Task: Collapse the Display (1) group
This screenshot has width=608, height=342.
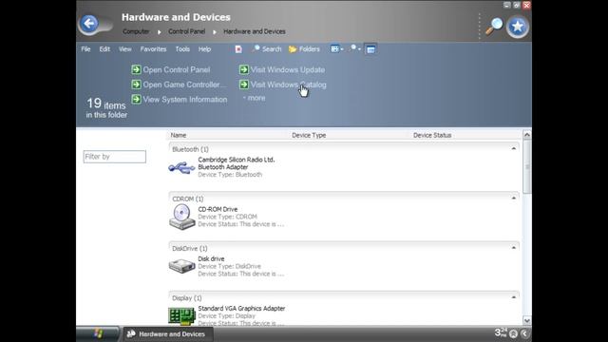Action: [x=514, y=297]
